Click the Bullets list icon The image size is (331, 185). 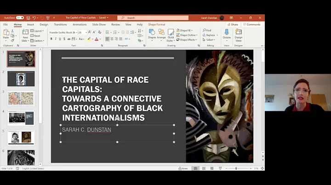107,32
